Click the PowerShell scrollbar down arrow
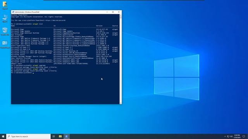Viewport: 248px width, 139px height. click(121, 103)
